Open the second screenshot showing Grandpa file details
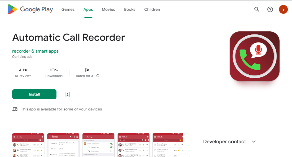This screenshot has height=157, width=292. 63,145
